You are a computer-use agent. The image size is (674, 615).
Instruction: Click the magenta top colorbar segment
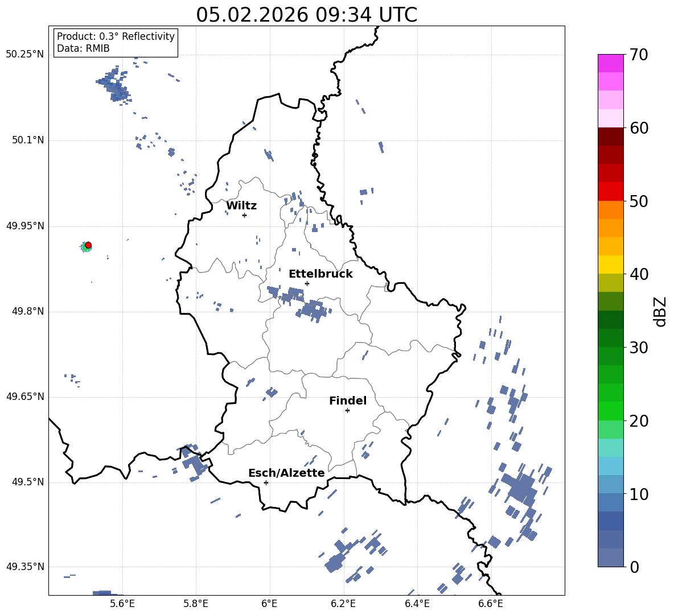pyautogui.click(x=610, y=63)
